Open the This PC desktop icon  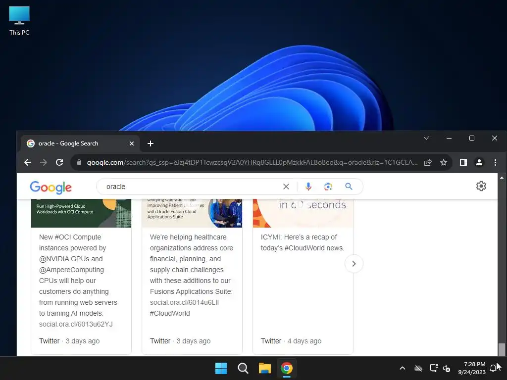(19, 20)
